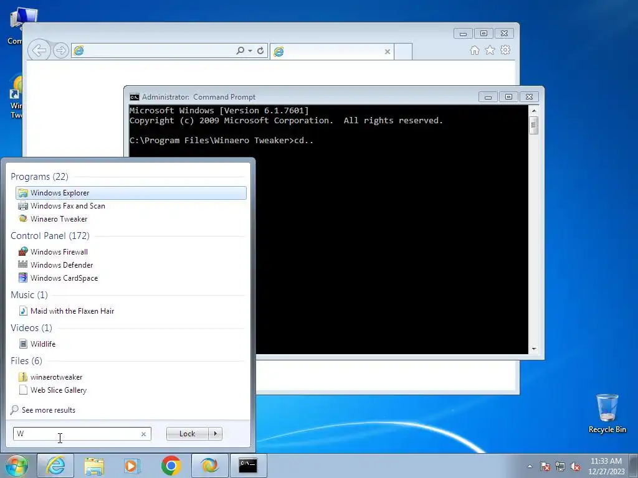Open the Music (1) results header

(29, 294)
